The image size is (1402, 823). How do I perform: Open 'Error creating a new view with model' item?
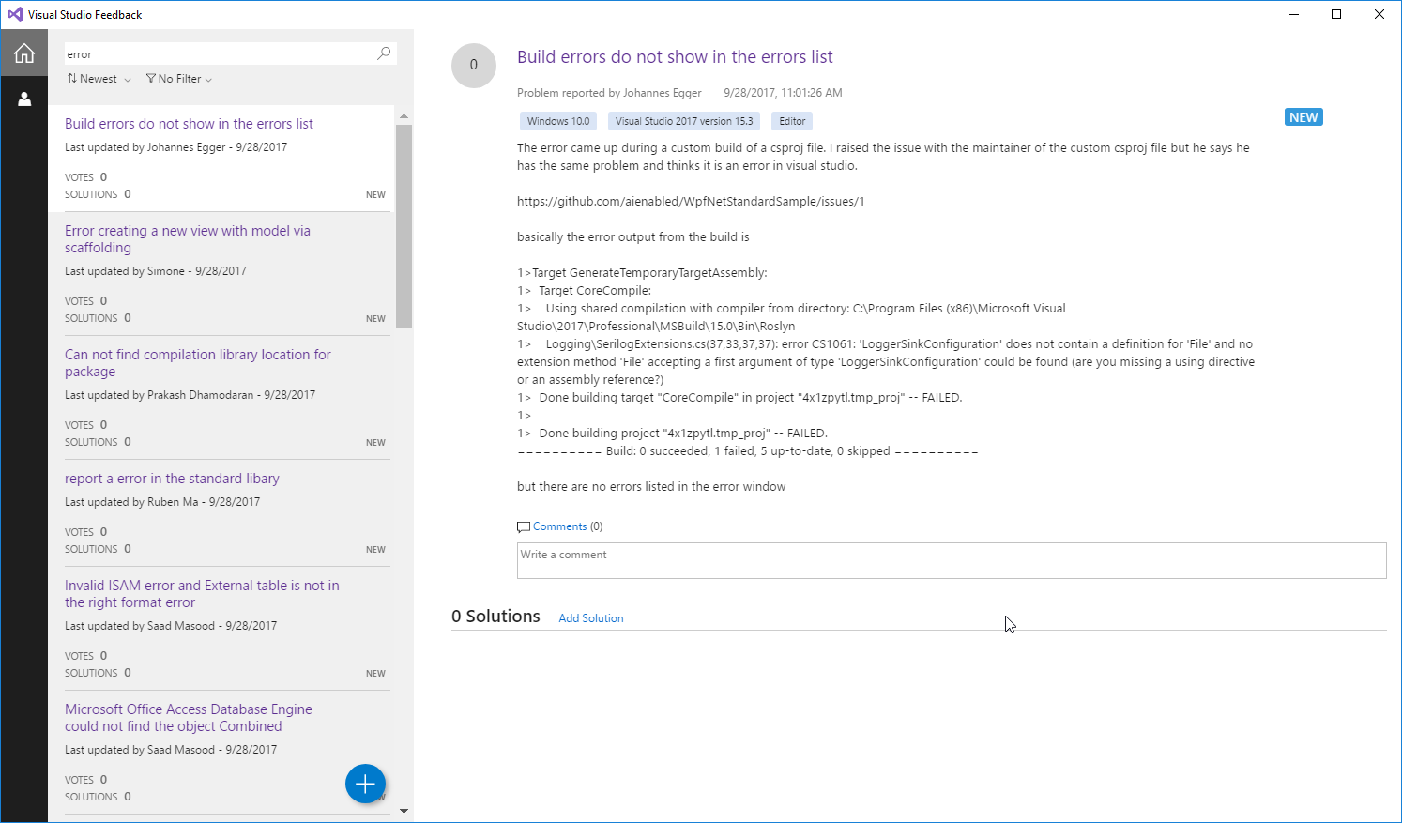coord(220,274)
